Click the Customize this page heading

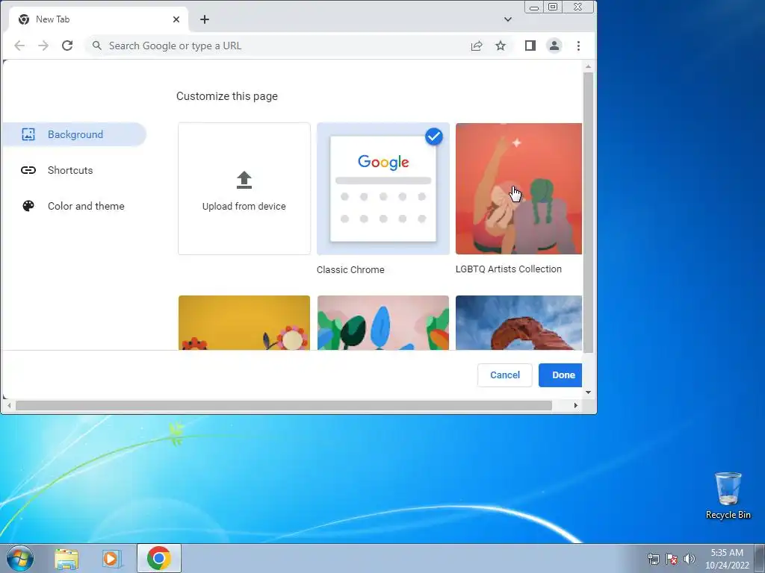coord(227,96)
